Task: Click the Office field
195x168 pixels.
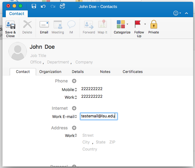Action: click(x=36, y=62)
